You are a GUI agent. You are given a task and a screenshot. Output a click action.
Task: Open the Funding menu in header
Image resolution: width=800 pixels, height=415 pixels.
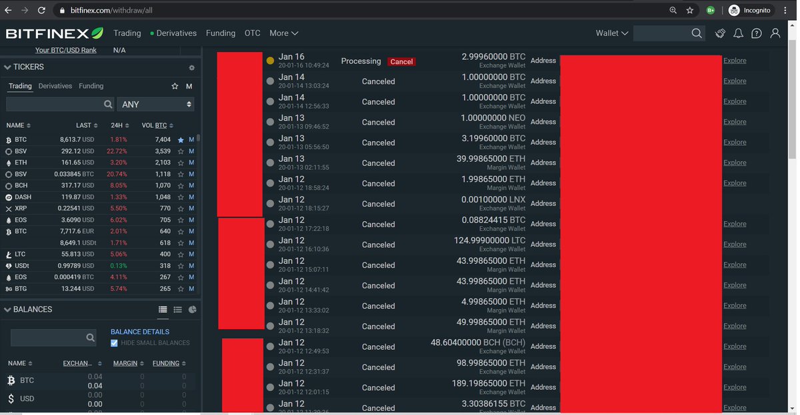pos(221,33)
